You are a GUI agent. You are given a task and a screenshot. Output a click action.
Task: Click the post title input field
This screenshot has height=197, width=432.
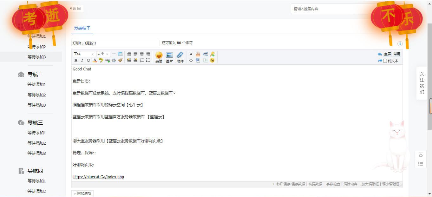point(116,43)
